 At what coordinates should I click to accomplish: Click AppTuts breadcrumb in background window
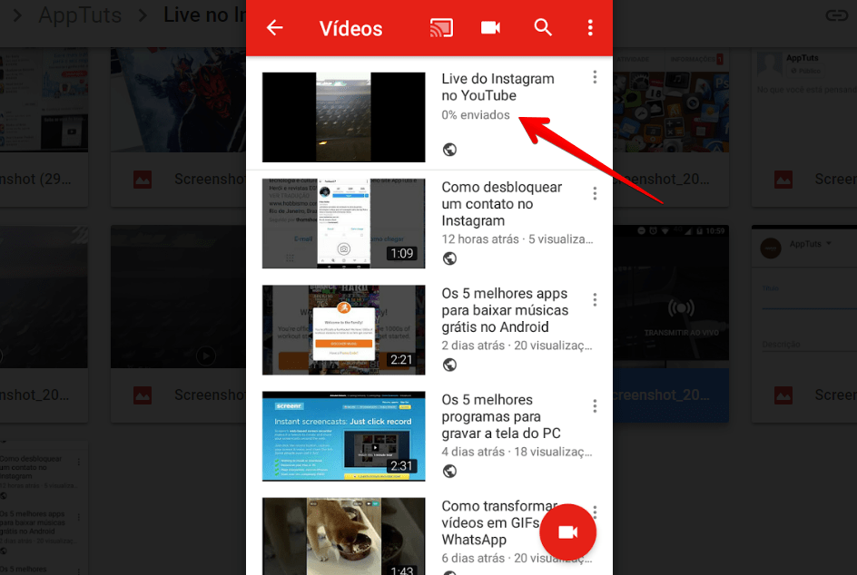(x=80, y=15)
